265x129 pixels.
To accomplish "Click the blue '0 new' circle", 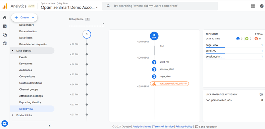I will 154,36.
